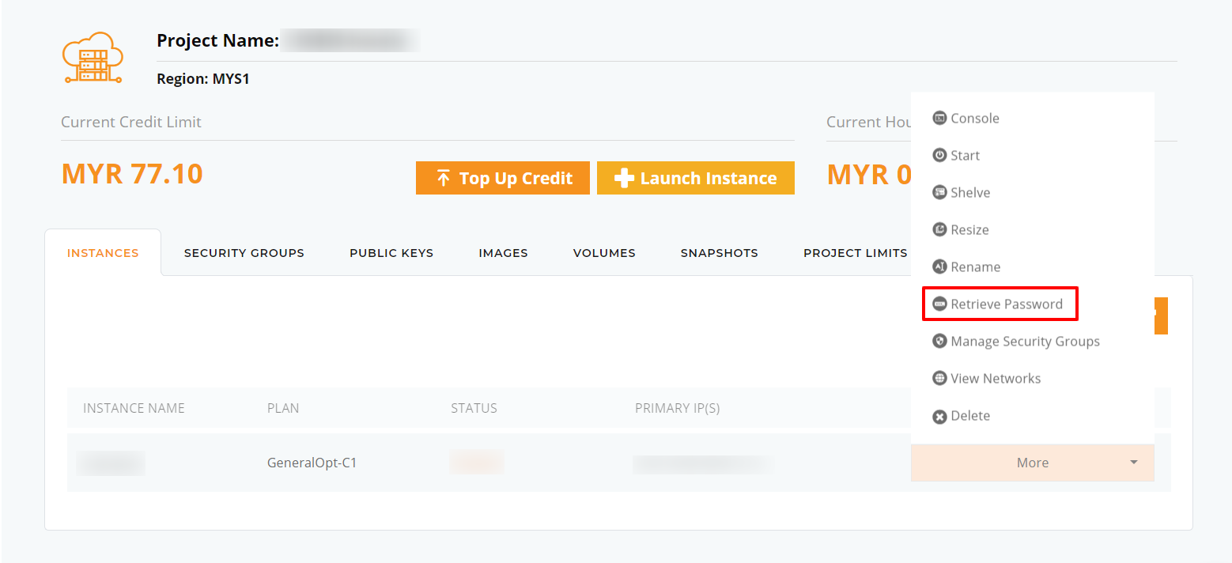Click the Start power icon
This screenshot has height=563, width=1232.
pos(939,156)
